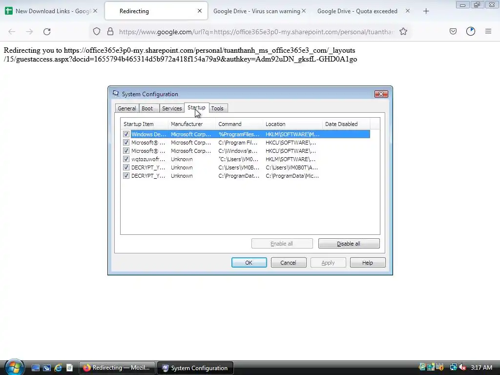Open the network tray icon
This screenshot has height=375, width=500.
[453, 367]
